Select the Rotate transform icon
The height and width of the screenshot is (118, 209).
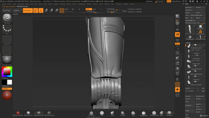pos(56,10)
